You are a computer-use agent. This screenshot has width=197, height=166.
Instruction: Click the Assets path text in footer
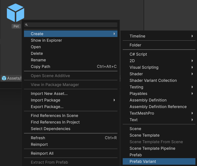[x=14, y=78]
